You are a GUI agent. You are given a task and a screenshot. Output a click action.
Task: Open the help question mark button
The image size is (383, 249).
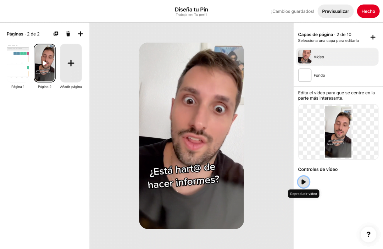(368, 234)
